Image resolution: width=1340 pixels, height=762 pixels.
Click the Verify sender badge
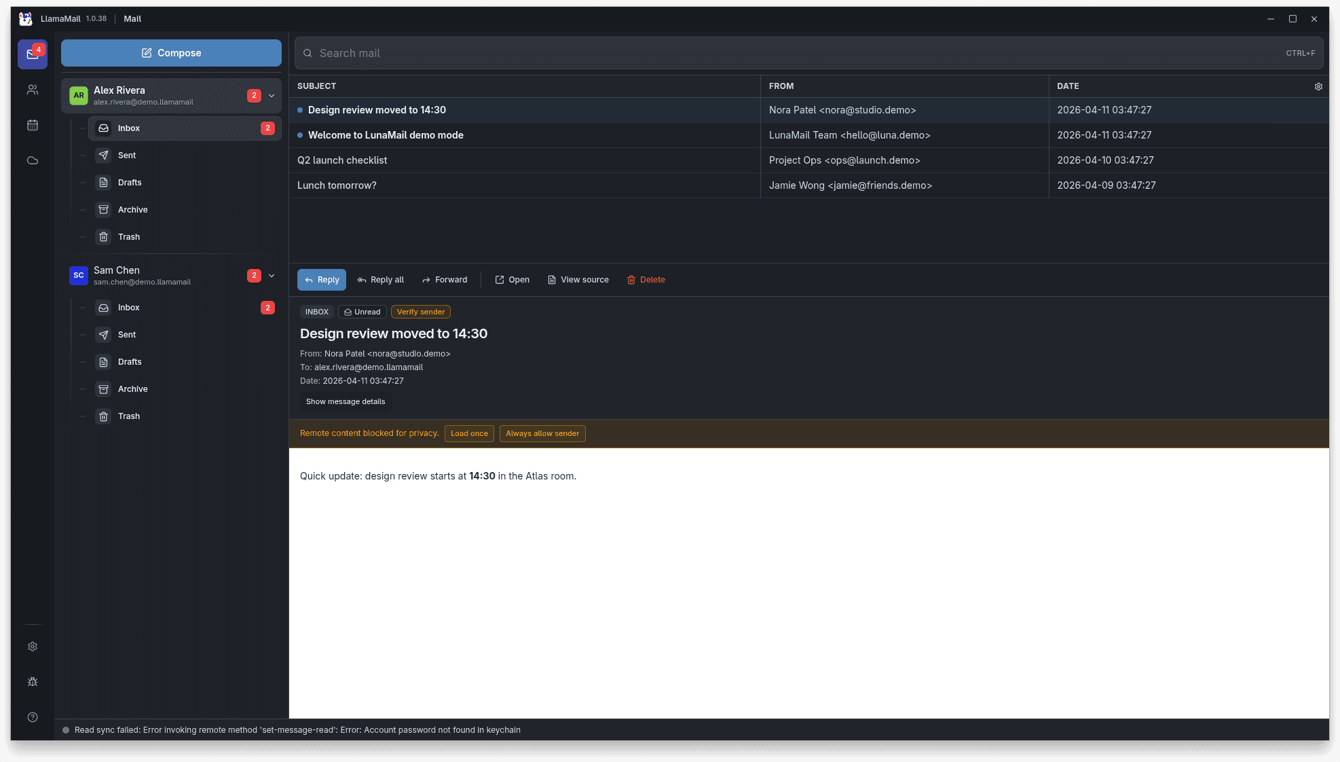(420, 311)
